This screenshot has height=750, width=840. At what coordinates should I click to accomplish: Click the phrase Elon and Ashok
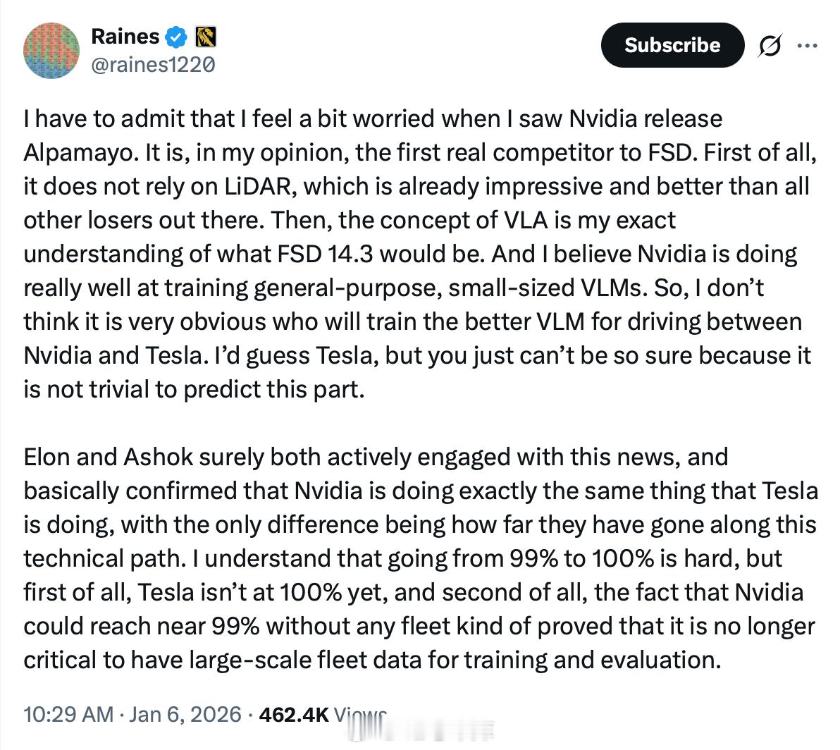[108, 457]
